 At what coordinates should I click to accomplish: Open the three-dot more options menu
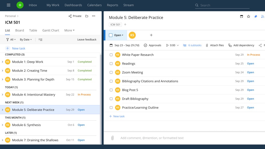point(94,16)
